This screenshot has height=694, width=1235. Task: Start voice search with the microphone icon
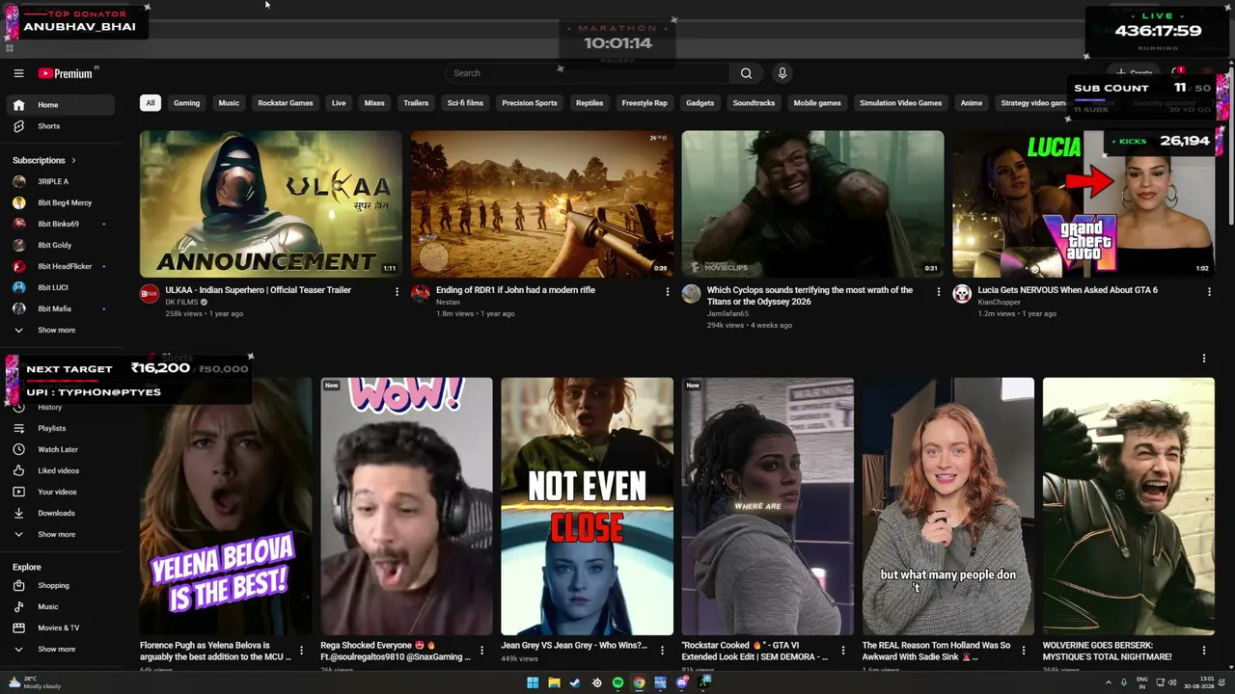tap(782, 73)
